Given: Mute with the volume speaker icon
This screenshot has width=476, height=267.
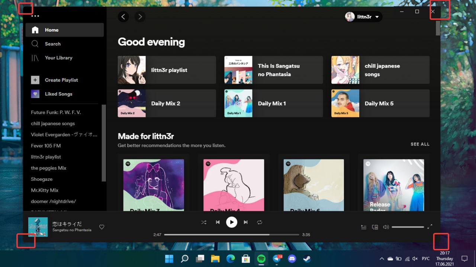Looking at the screenshot, I should click(386, 227).
